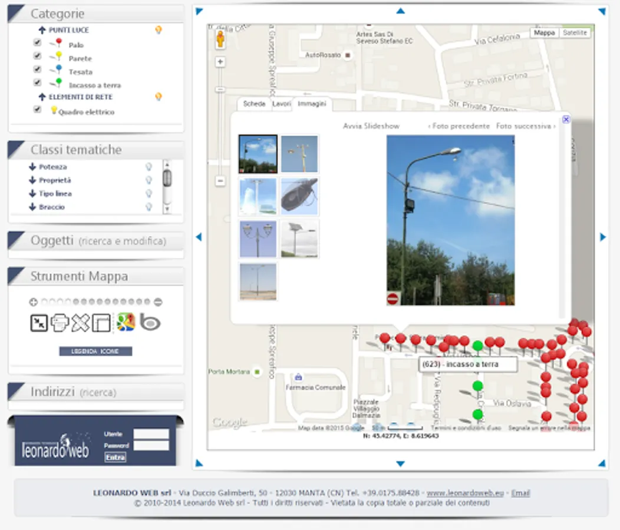The image size is (620, 530).
Task: Click the plus zoom icon in Strumenti Mappa
Action: pos(33,302)
